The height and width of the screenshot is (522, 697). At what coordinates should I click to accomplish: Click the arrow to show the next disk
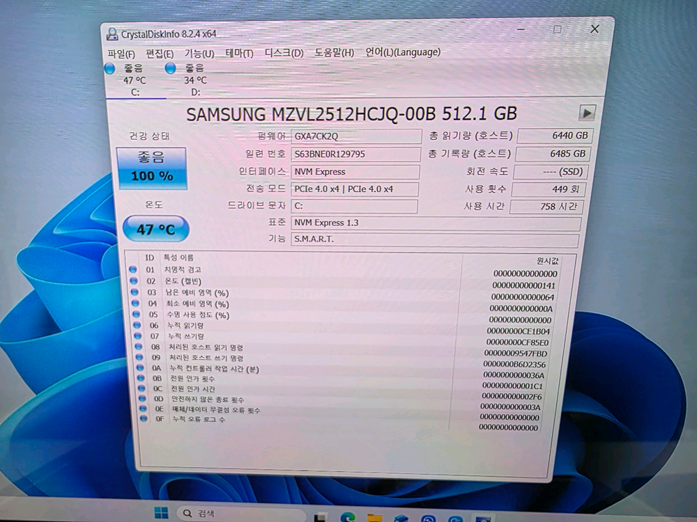pyautogui.click(x=588, y=113)
